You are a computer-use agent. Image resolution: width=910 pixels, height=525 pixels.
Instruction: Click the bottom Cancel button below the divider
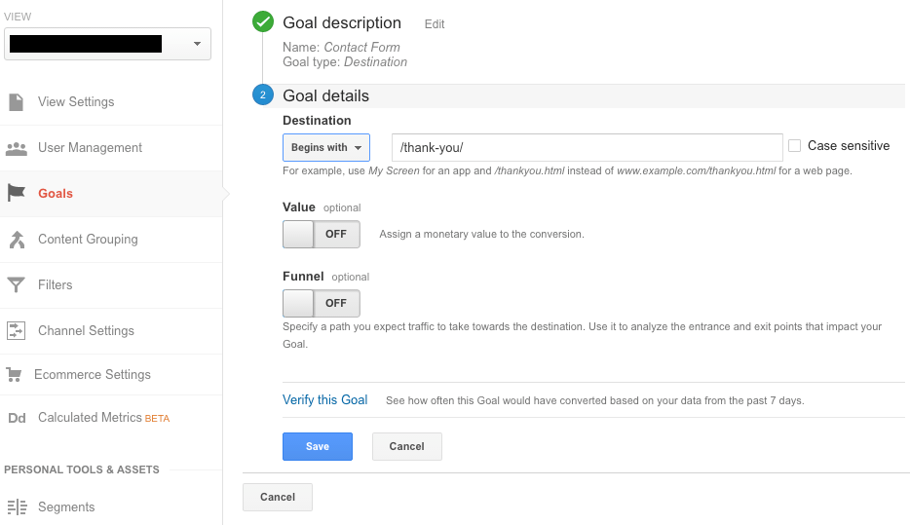tap(278, 497)
